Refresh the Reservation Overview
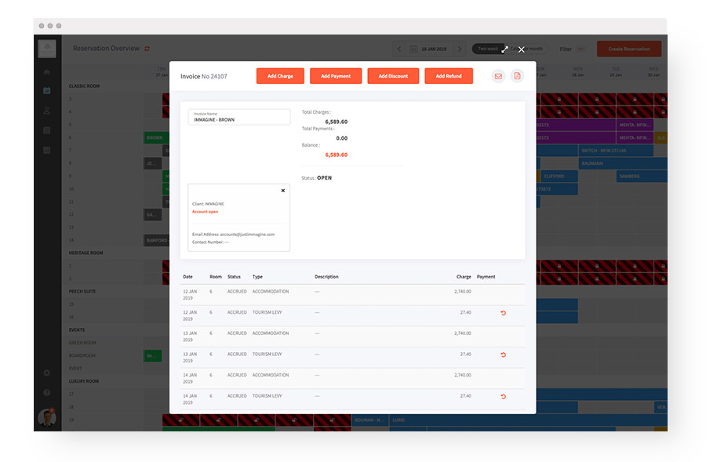Image resolution: width=728 pixels, height=462 pixels. click(x=146, y=48)
